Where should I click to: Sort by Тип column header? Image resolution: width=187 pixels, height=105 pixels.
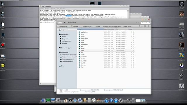(x=121, y=29)
